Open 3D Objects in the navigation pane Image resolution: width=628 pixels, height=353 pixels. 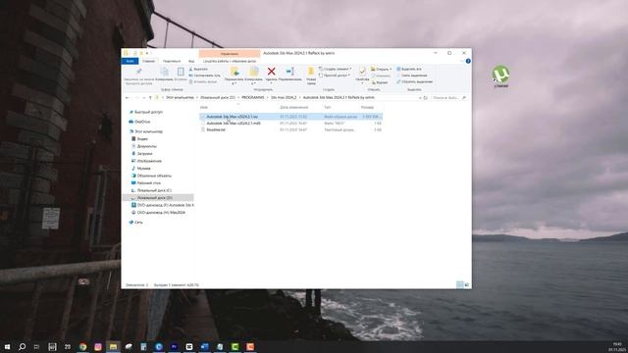point(154,176)
